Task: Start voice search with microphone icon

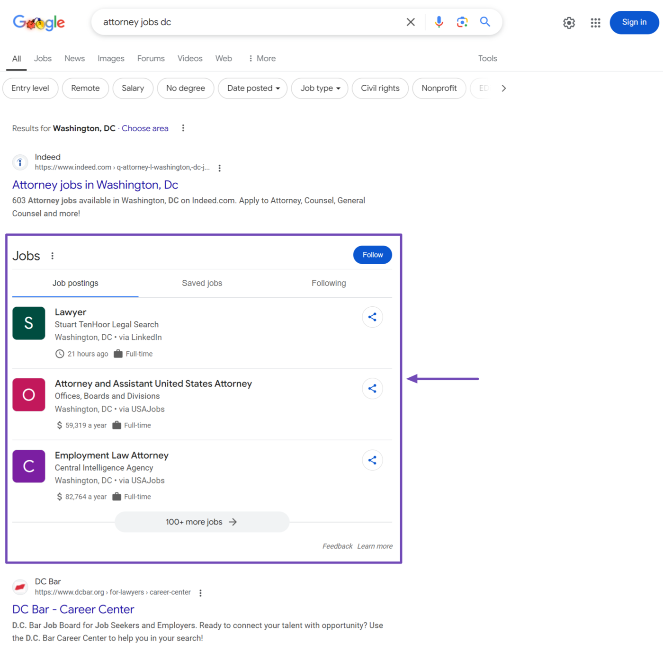Action: point(439,22)
